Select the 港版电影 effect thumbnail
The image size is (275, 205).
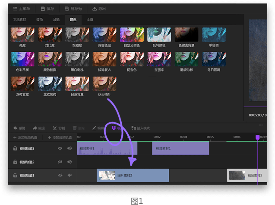click(186, 59)
